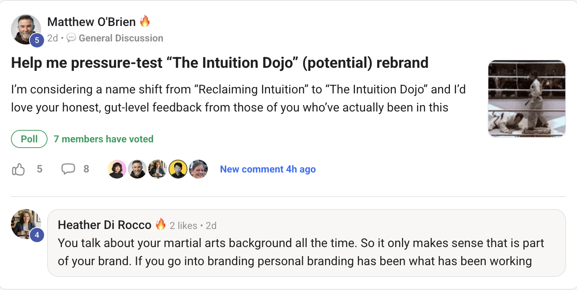
Task: Open the General Discussion category link
Action: (121, 38)
